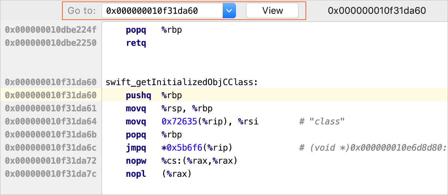Viewport: 448px width, 195px height.
Task: Click gutter address 0x000000010f31da6c
Action: (x=51, y=148)
